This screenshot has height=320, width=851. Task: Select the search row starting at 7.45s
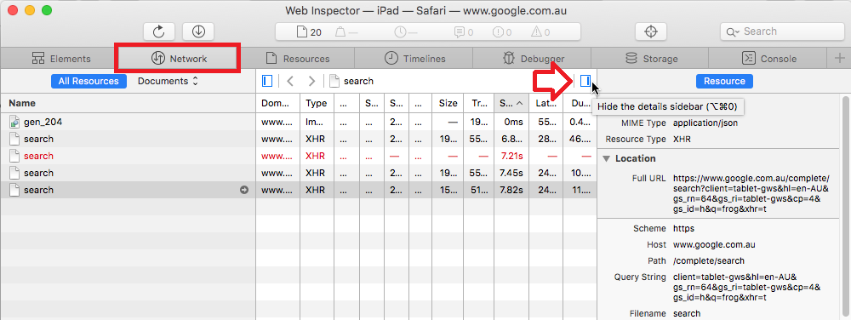click(299, 173)
